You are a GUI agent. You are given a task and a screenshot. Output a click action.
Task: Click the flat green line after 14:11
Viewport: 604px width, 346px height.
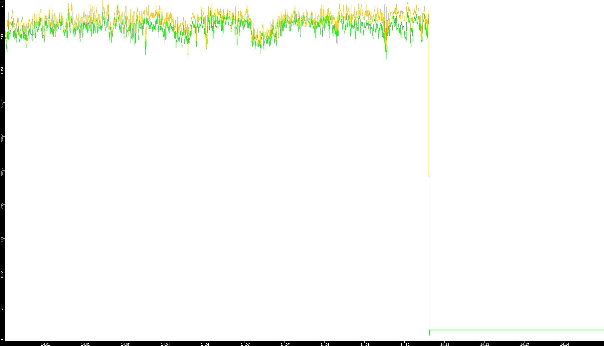click(516, 330)
